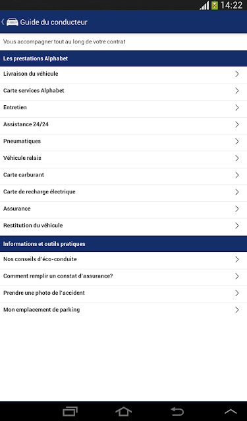Tap the up caret in navigation bar
The height and width of the screenshot is (421, 247).
coord(231,412)
